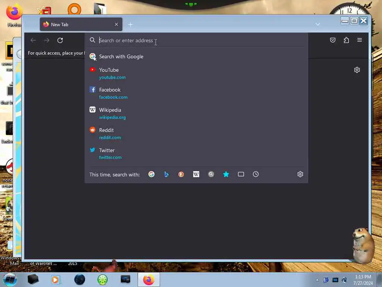
Task: Open the orange ring desktop icon
Action: 74,9
